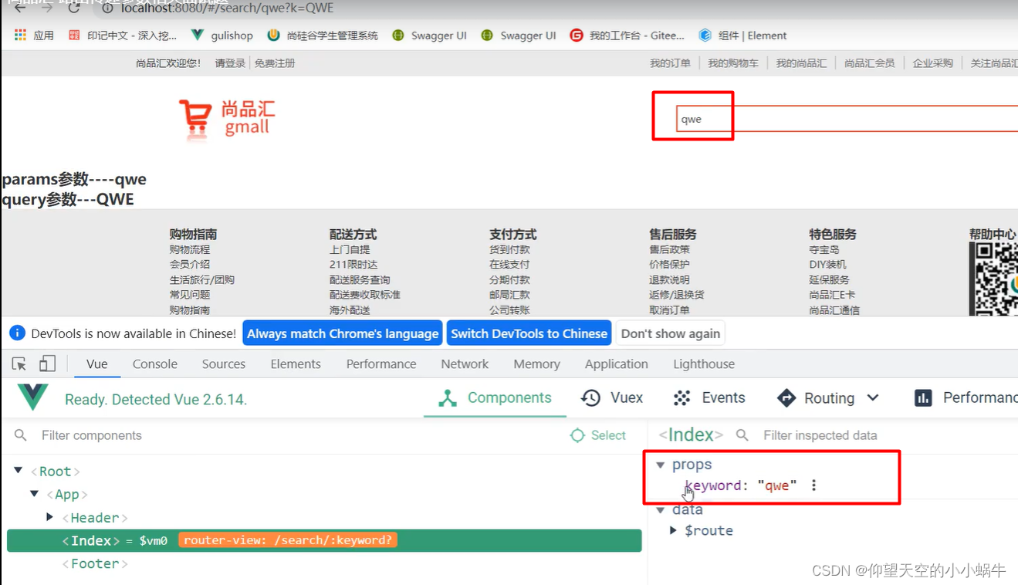Screen dimensions: 1018x585
Task: Switch to the Elements tab
Action: pos(296,364)
